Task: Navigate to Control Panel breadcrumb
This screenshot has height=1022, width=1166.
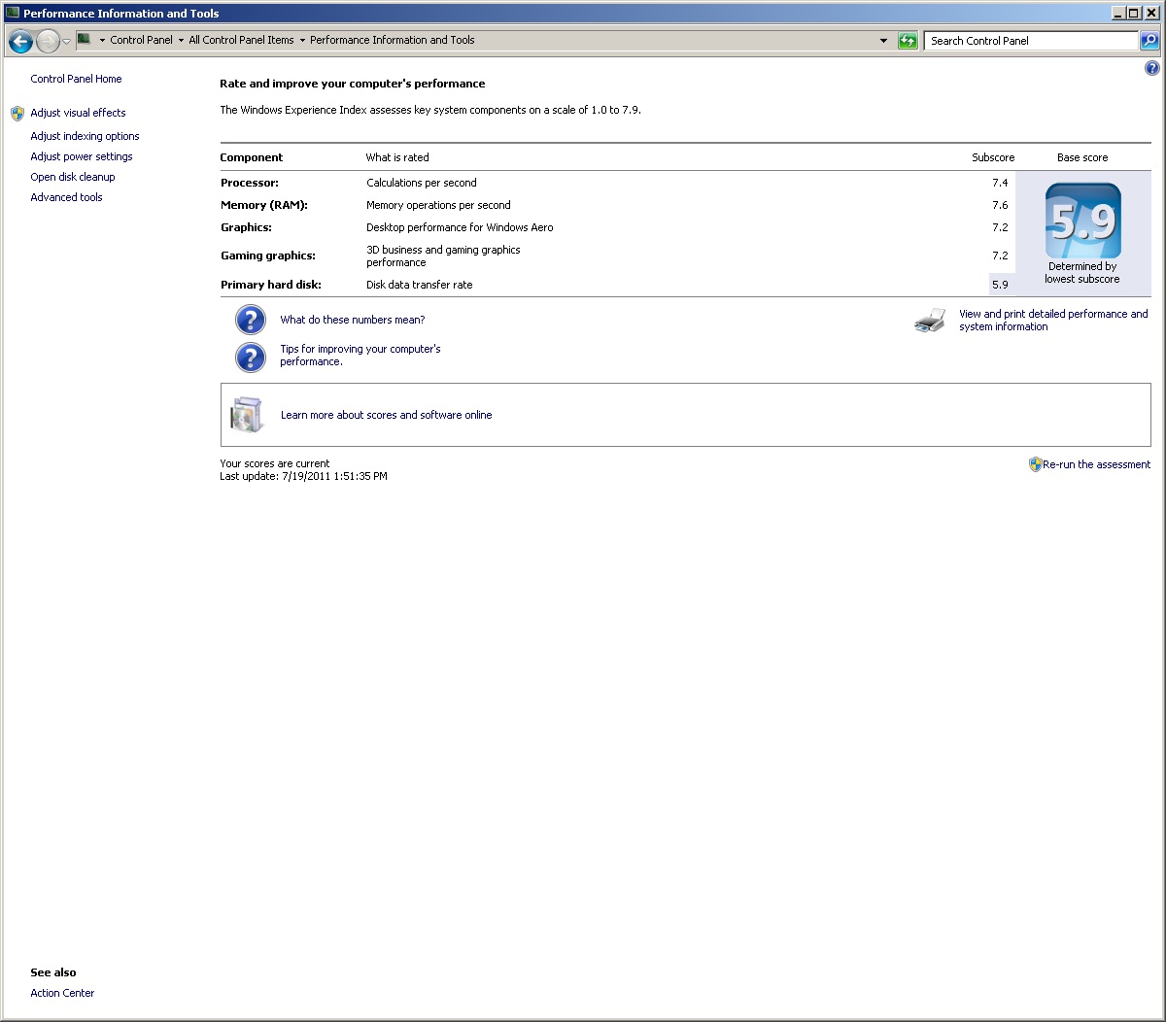Action: coord(142,40)
